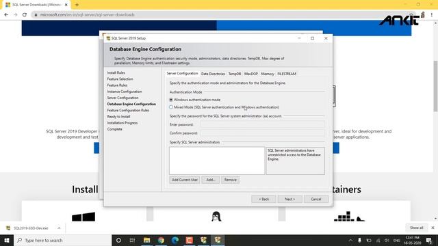Go to the previous step with Back
This screenshot has height=246, width=438.
pyautogui.click(x=263, y=199)
